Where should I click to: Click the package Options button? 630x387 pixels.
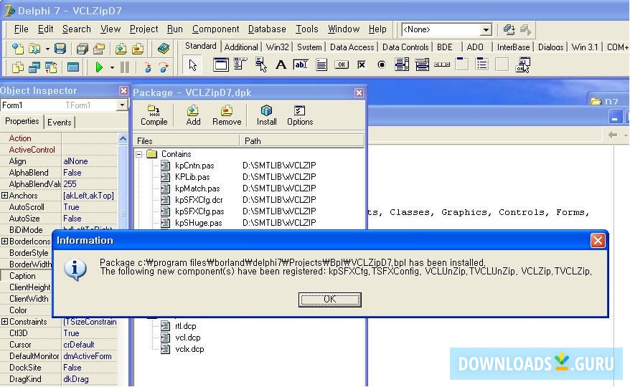300,115
